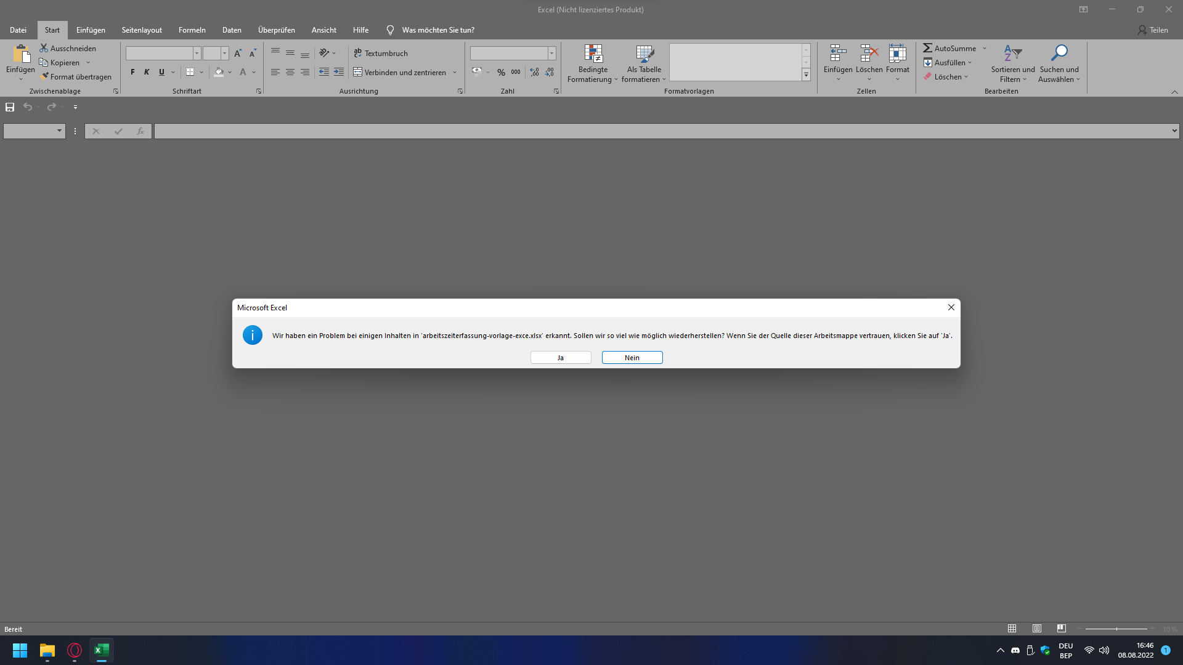Open Bedingte Formatierung menu
The height and width of the screenshot is (665, 1183).
tap(593, 63)
